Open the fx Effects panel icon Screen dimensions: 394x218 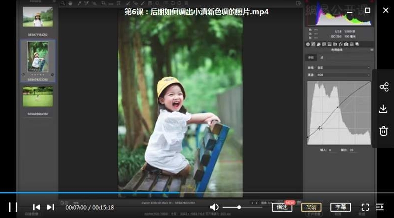341,44
